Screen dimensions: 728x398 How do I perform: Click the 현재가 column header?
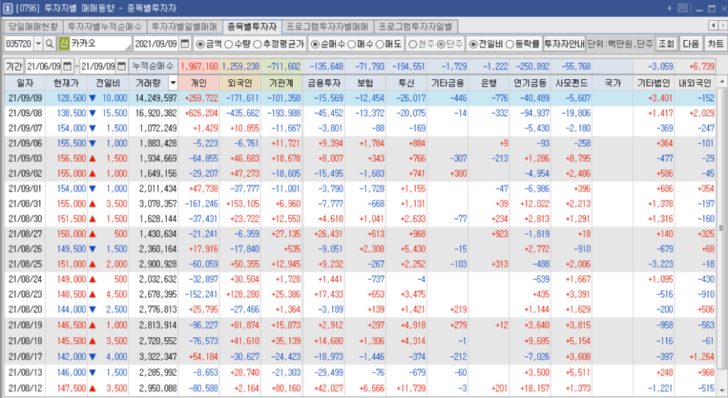[66, 83]
